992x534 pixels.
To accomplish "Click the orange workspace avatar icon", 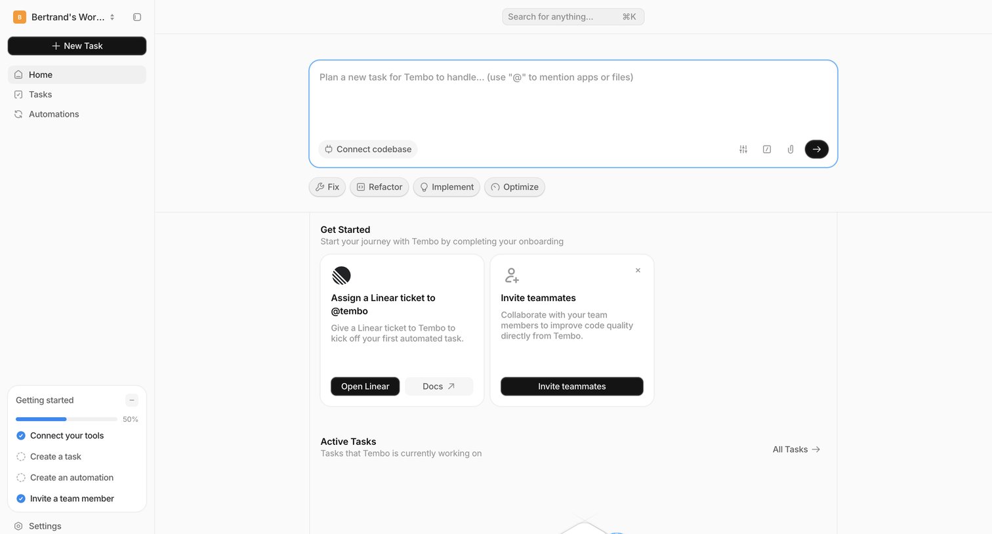I will (20, 17).
